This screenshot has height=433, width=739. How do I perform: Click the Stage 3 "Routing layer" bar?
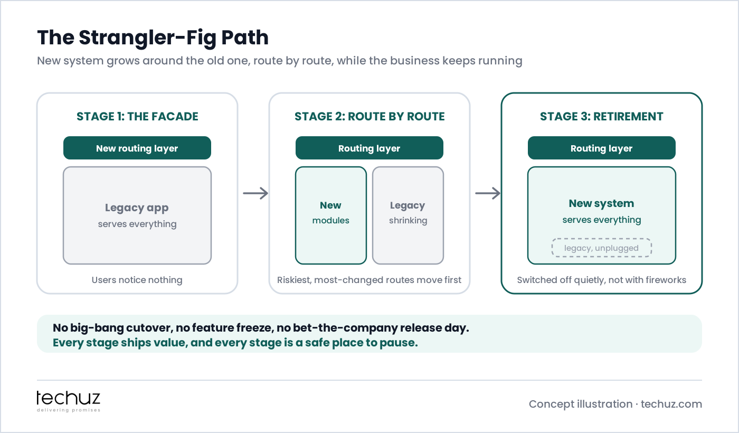(602, 148)
